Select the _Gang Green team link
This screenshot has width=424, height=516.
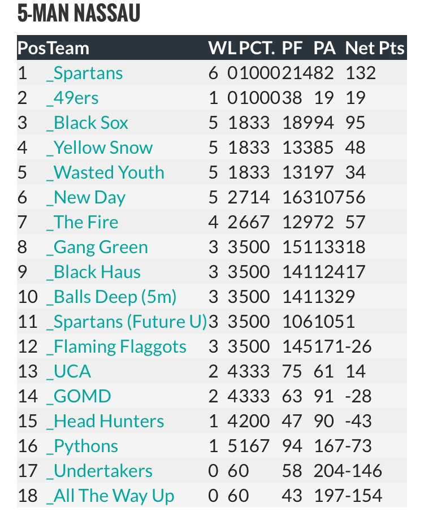click(97, 248)
